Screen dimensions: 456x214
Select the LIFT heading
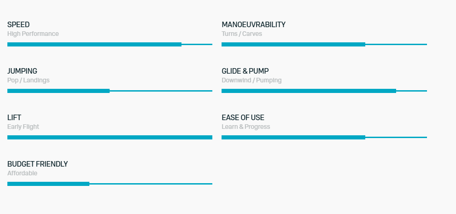(x=14, y=118)
